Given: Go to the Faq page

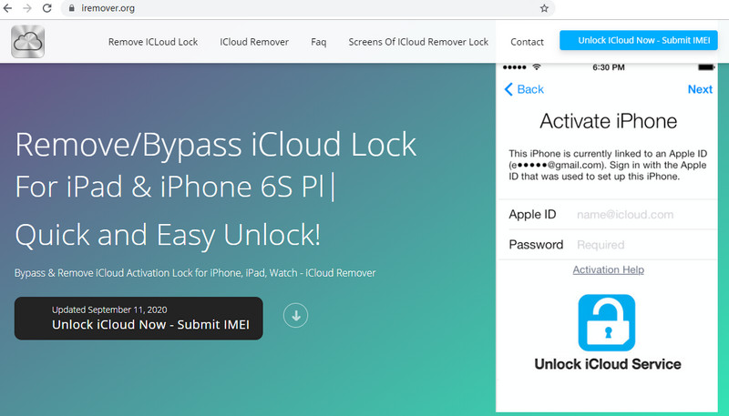Looking at the screenshot, I should [319, 42].
